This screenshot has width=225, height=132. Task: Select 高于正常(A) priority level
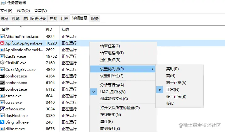tap(179, 83)
